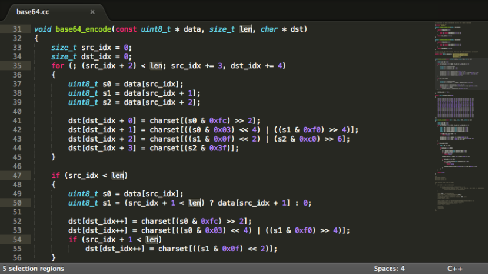Click 'len' in the for loop condition
Screen dimensions: 489x275
coord(156,66)
